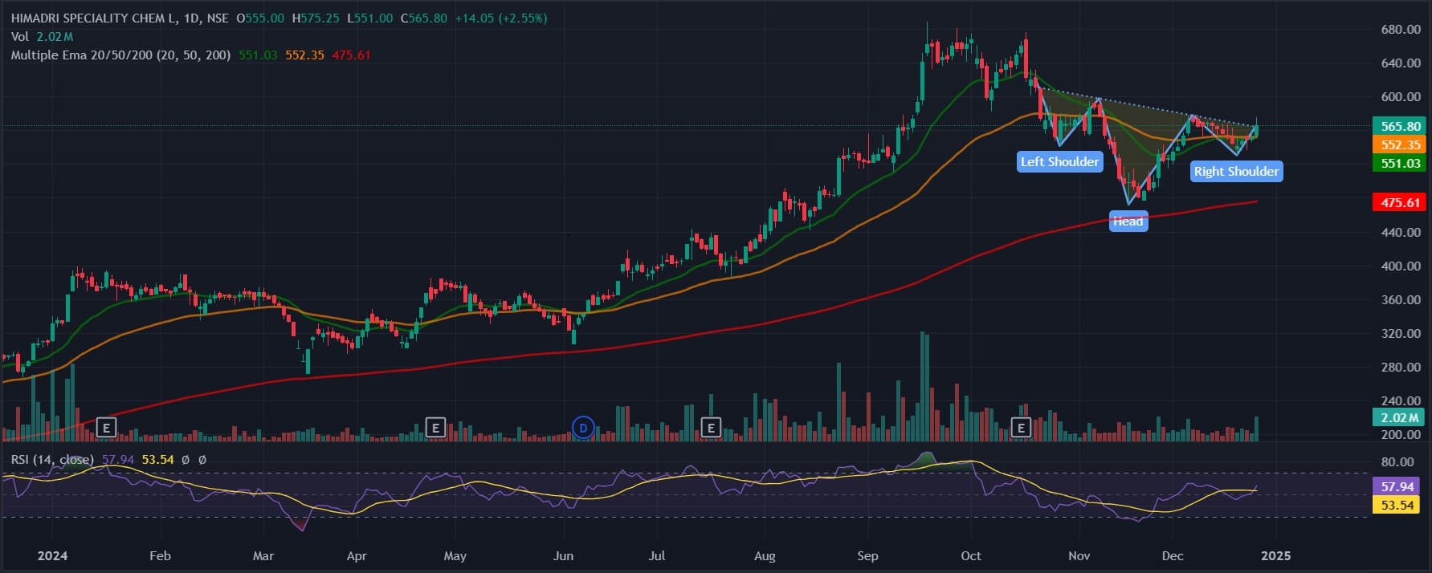
Task: Click the earnings 'E' marker in mid-July
Action: pyautogui.click(x=710, y=428)
